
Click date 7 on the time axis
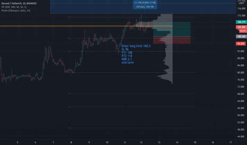click(x=53, y=142)
